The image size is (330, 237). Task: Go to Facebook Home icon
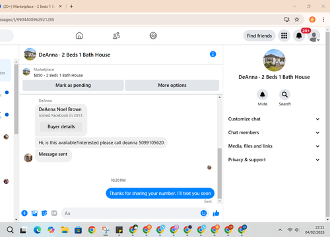pos(79,36)
